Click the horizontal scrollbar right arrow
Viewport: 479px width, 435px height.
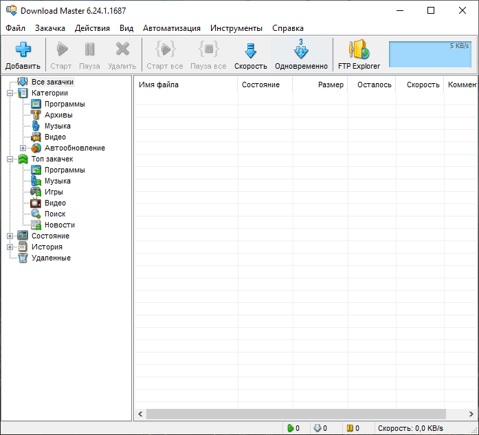[x=469, y=414]
